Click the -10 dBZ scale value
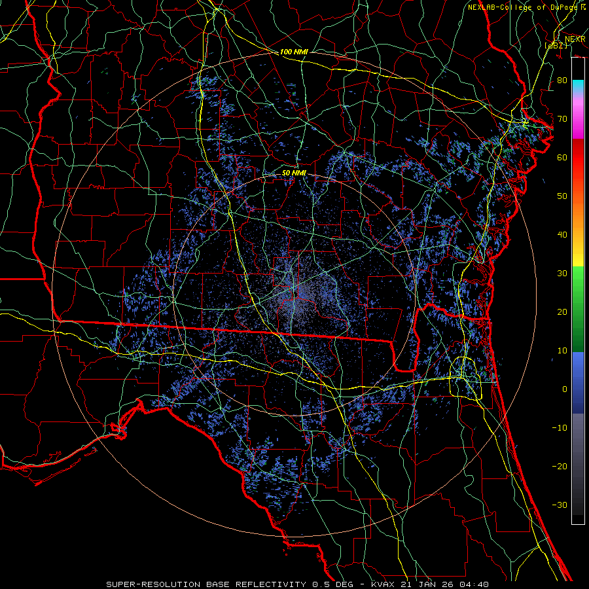 tap(560, 428)
